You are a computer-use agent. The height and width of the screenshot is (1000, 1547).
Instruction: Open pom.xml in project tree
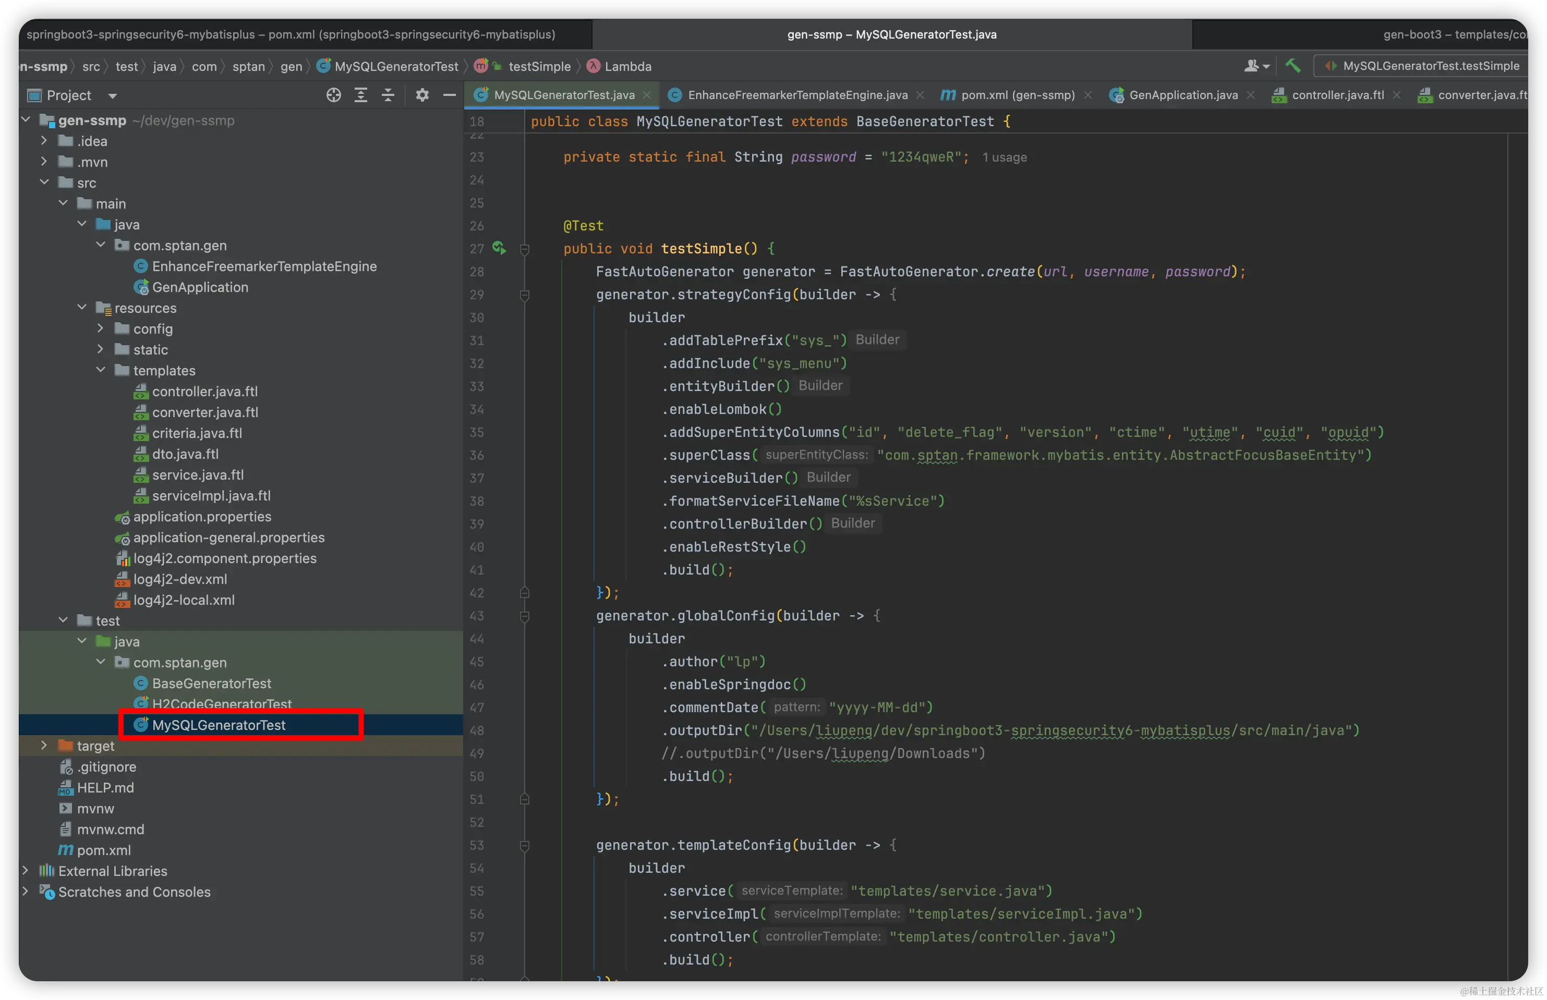coord(103,849)
